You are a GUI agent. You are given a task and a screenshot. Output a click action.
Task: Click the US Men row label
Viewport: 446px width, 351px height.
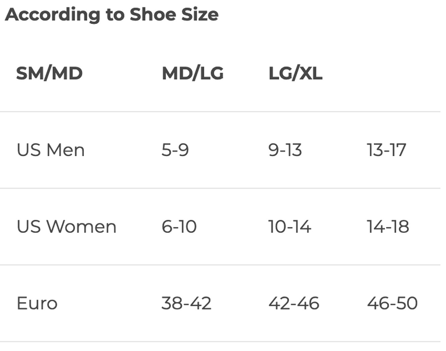pyautogui.click(x=51, y=150)
